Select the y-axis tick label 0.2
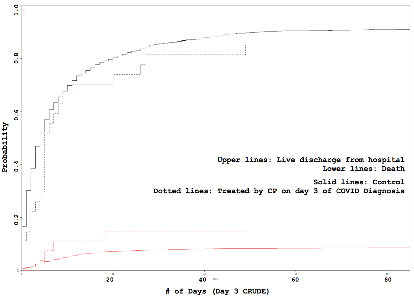The width and height of the screenshot is (414, 299). click(16, 220)
